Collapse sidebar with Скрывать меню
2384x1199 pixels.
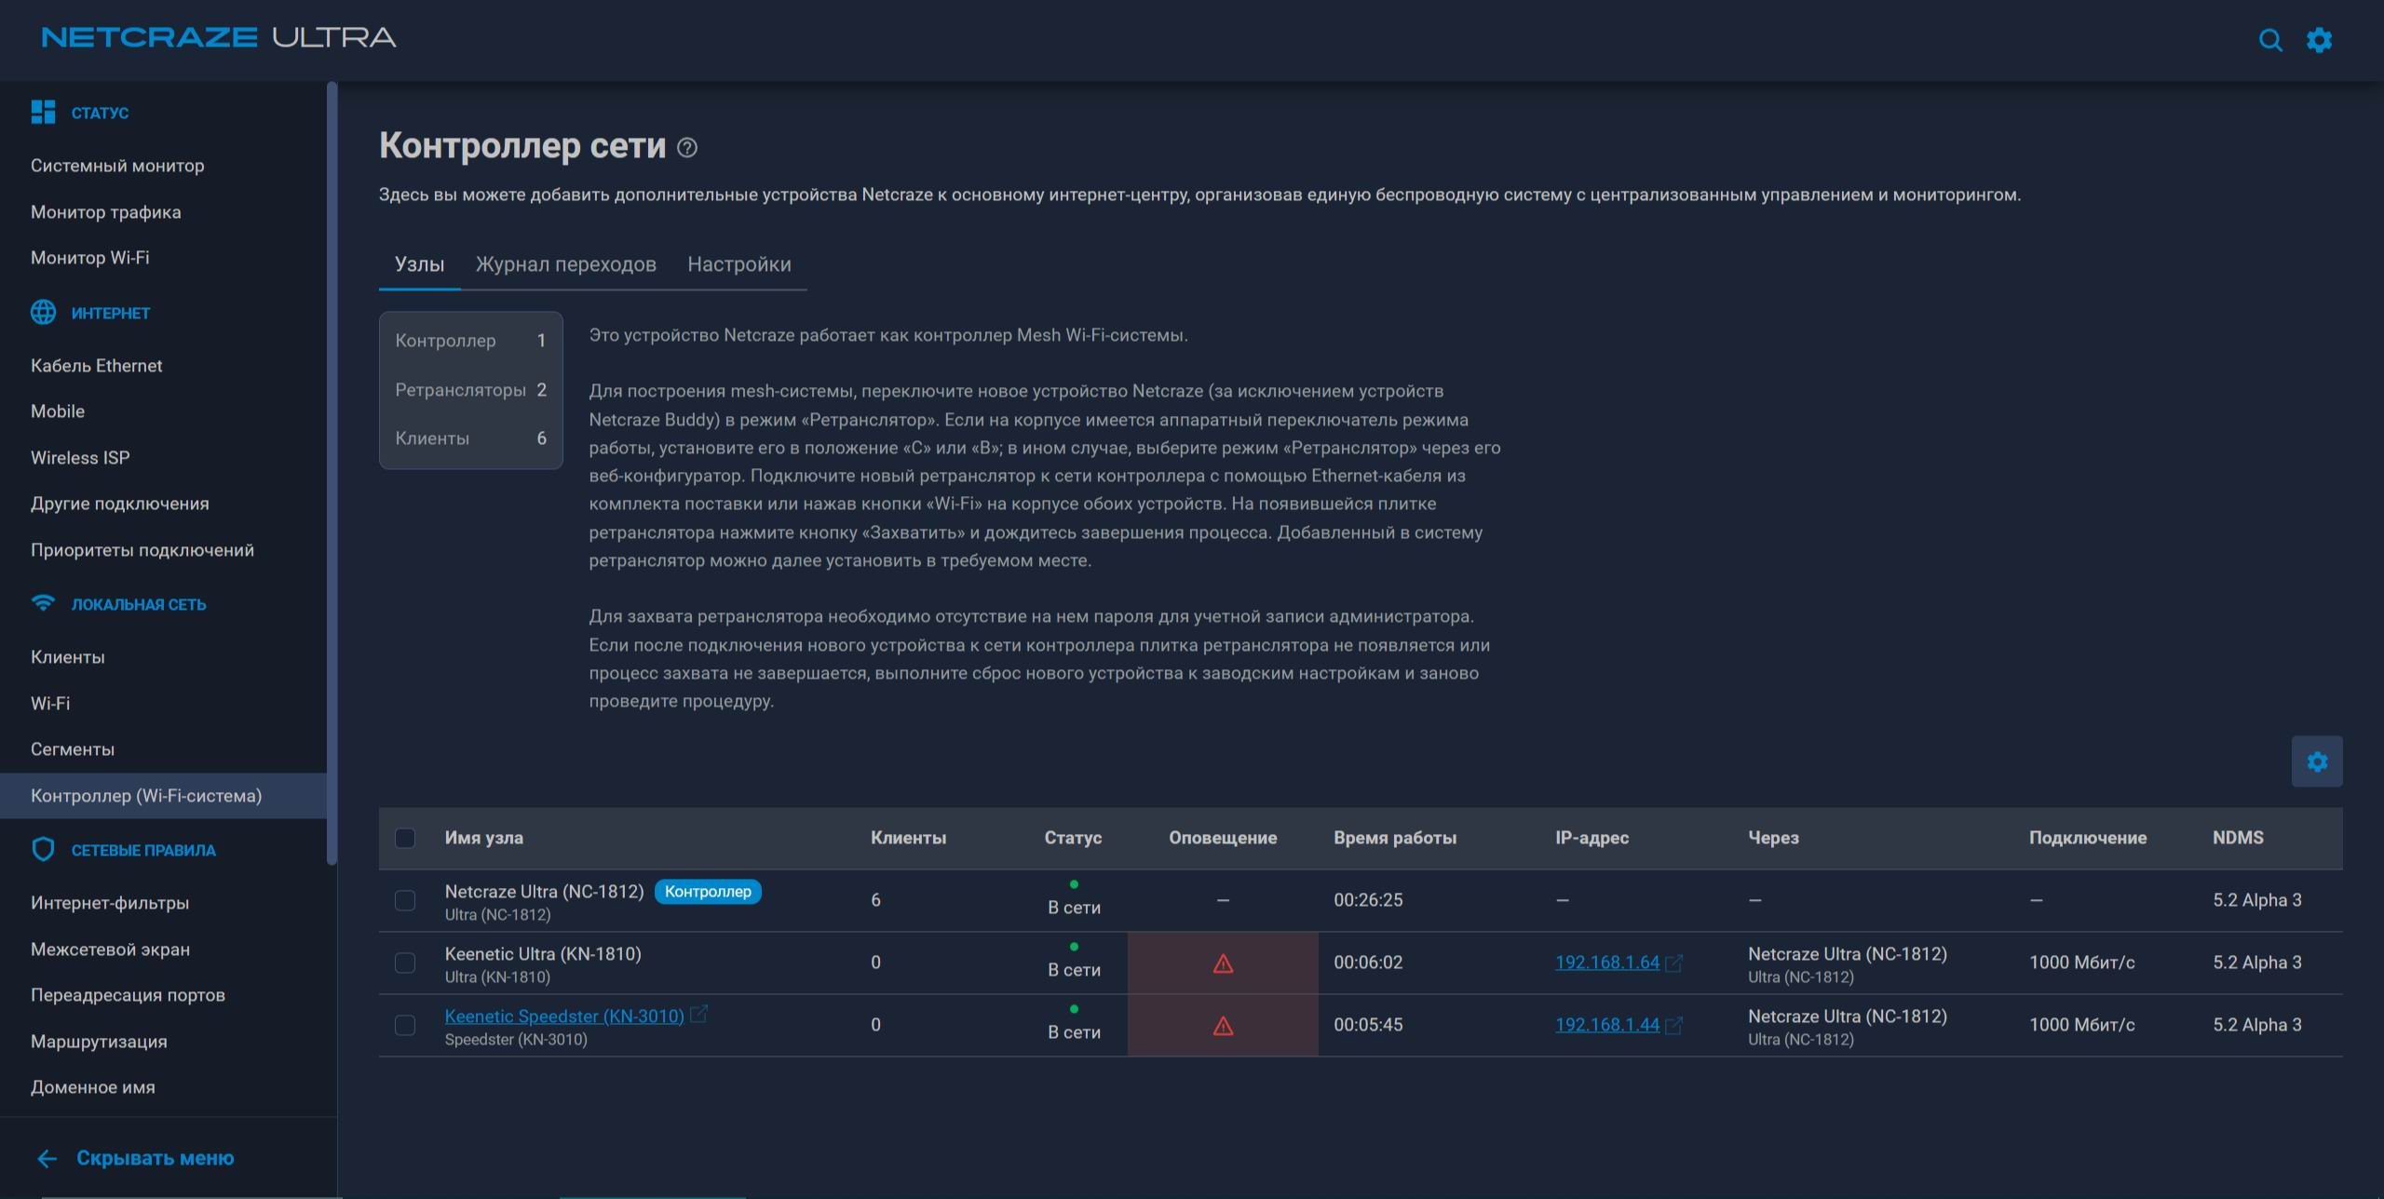135,1158
